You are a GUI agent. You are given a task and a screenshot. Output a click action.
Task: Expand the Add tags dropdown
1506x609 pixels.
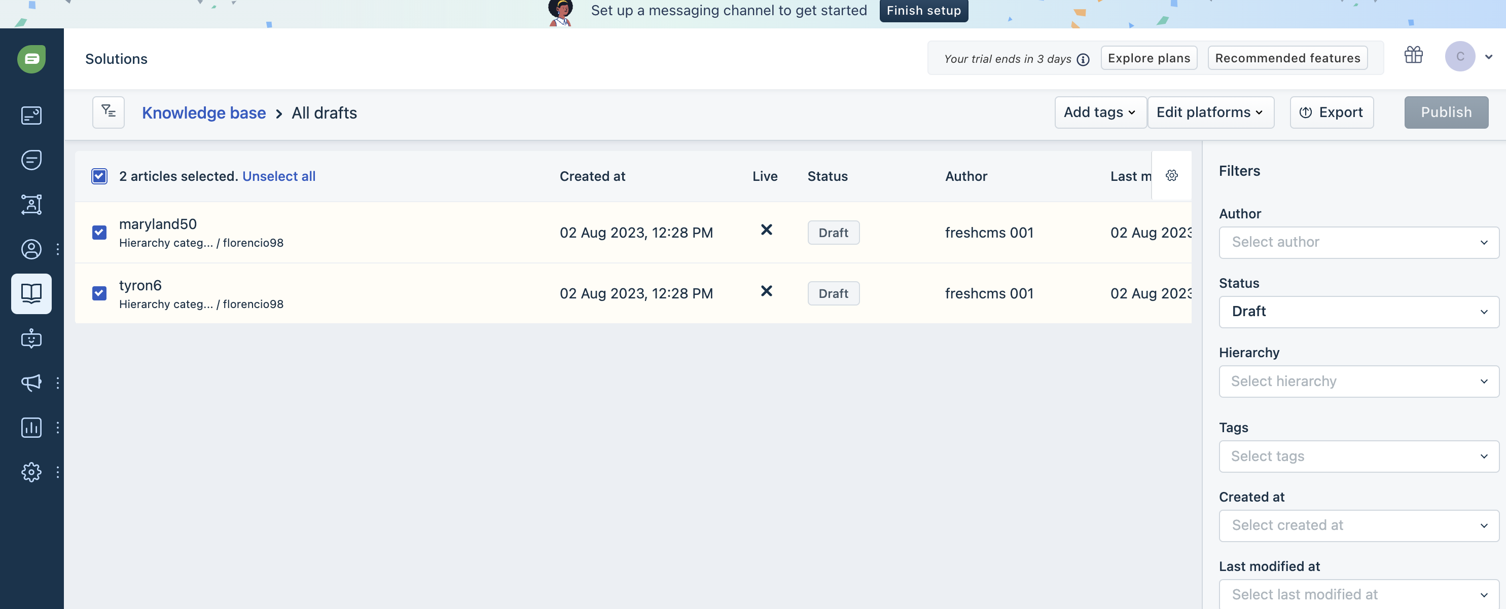click(1099, 112)
